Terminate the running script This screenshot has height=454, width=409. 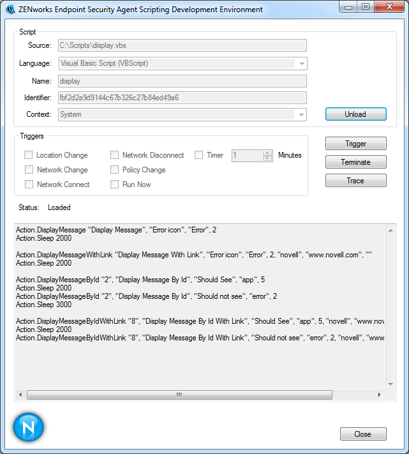(356, 162)
